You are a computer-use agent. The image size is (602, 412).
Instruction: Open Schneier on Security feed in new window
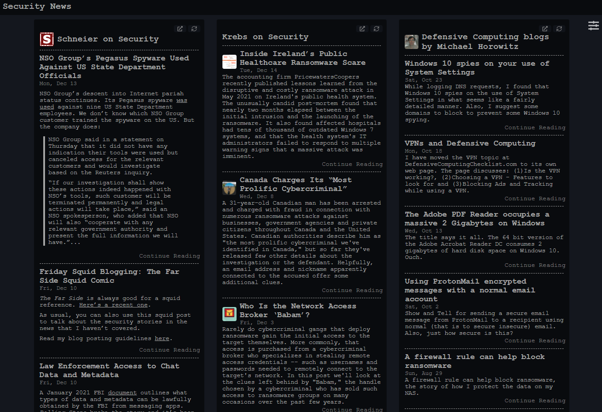coord(180,29)
